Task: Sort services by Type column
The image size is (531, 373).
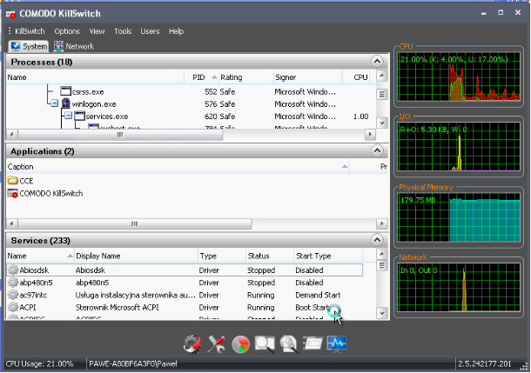Action: [222, 256]
